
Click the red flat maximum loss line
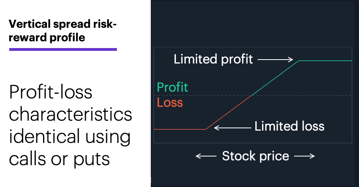180,129
